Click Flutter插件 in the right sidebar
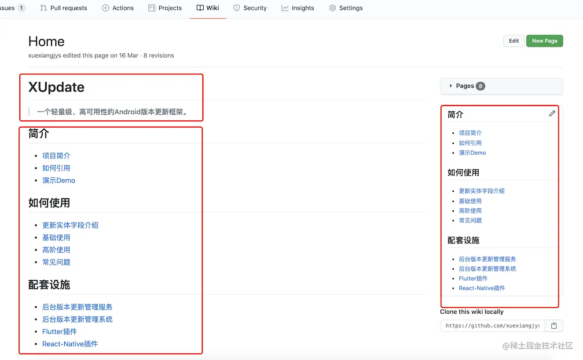 pyautogui.click(x=473, y=278)
